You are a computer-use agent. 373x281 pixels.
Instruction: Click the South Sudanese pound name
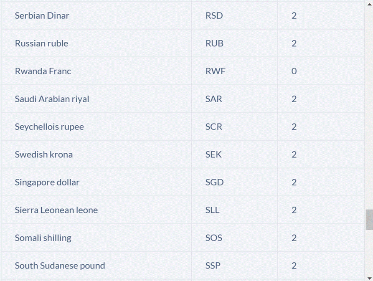click(60, 266)
